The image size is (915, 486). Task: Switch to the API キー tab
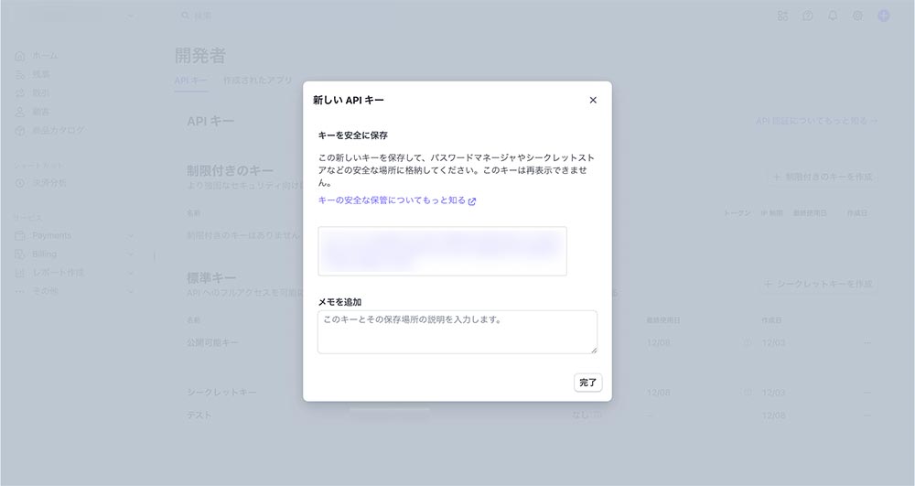point(191,81)
